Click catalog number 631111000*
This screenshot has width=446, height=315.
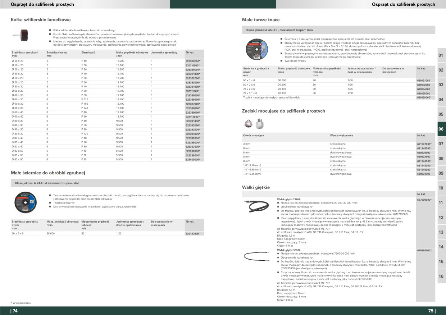pyautogui.click(x=193, y=91)
